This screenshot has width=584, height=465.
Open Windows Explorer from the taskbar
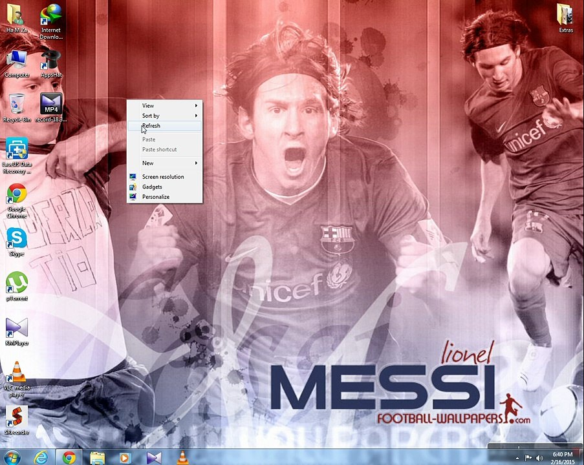point(97,457)
